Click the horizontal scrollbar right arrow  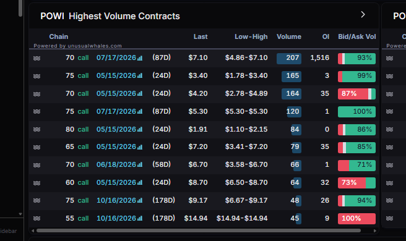(375, 230)
